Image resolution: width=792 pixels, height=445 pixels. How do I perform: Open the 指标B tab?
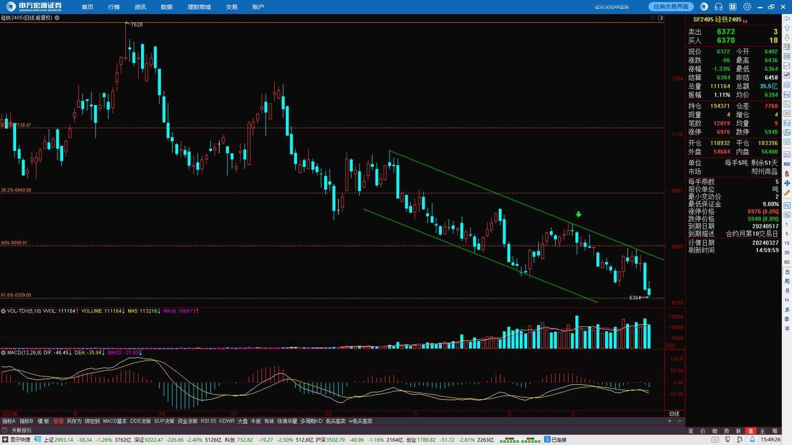(26, 421)
